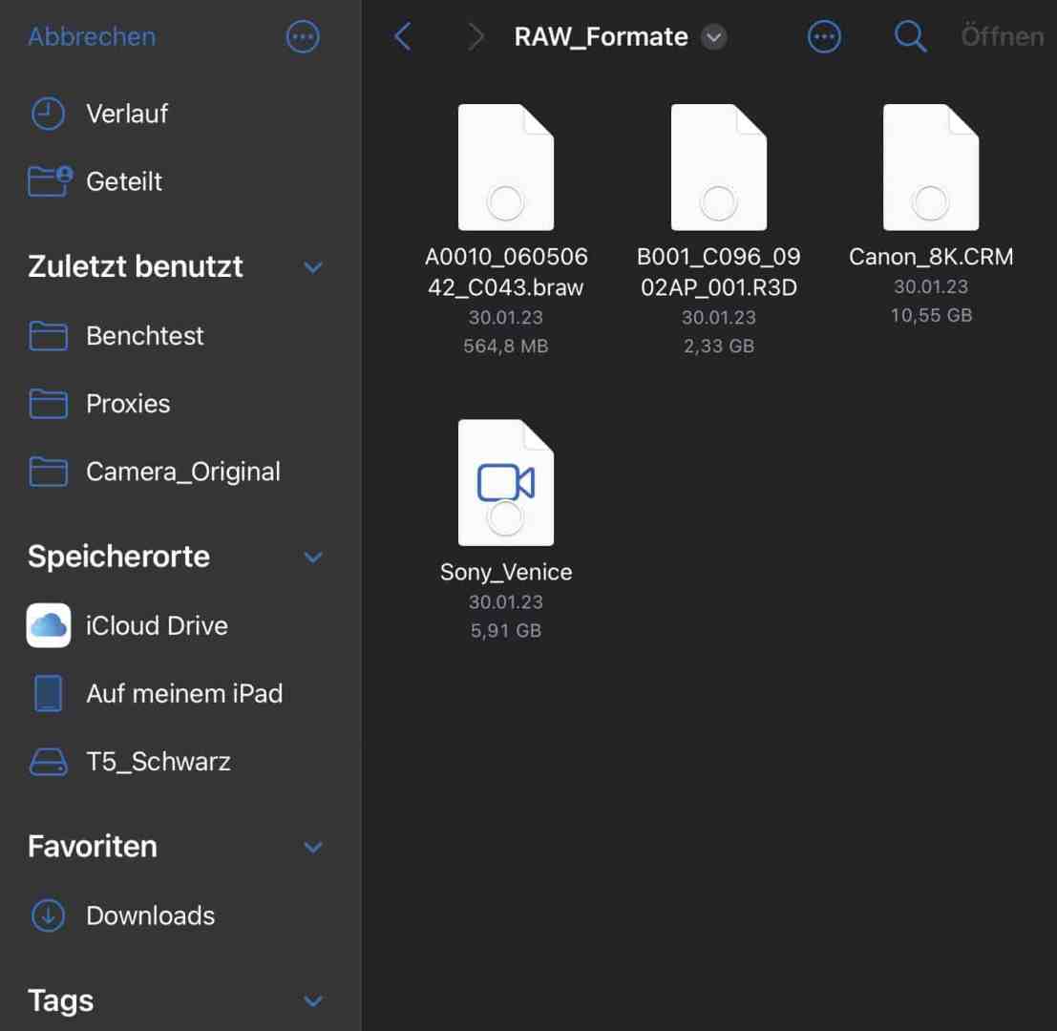Open the RAW_Formate folder title dropdown
The width and height of the screenshot is (1057, 1031).
pyautogui.click(x=713, y=37)
